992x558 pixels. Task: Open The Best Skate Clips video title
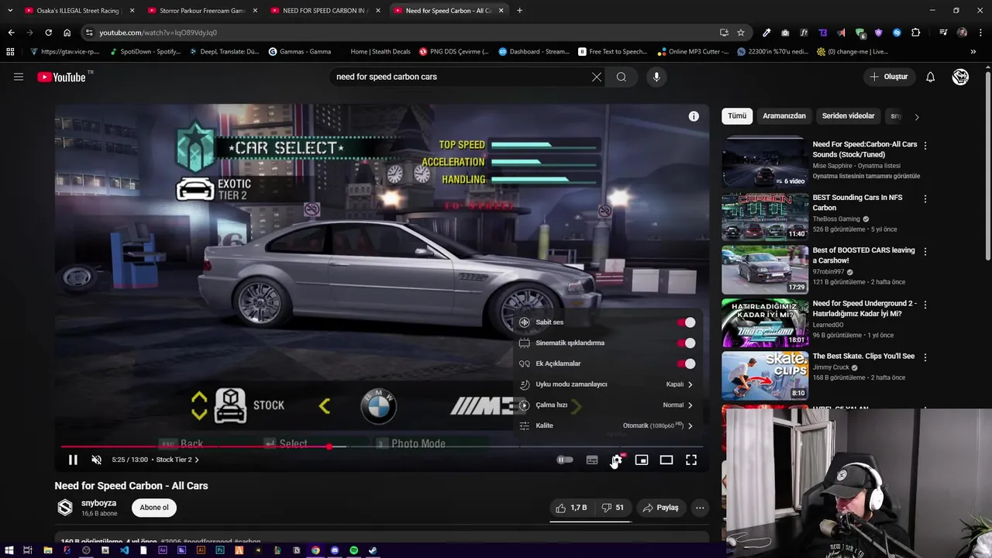point(863,356)
